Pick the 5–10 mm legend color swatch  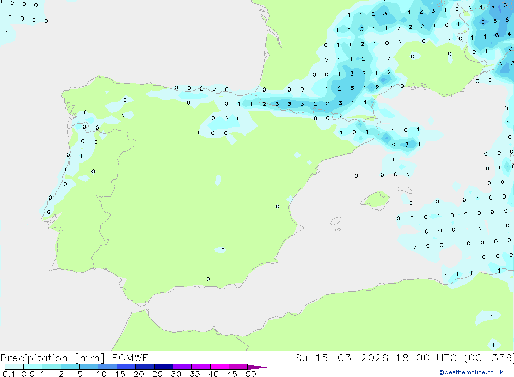(x=89, y=367)
